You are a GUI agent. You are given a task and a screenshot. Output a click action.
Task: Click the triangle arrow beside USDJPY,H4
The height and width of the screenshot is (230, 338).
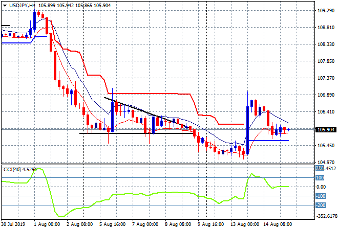(5, 5)
